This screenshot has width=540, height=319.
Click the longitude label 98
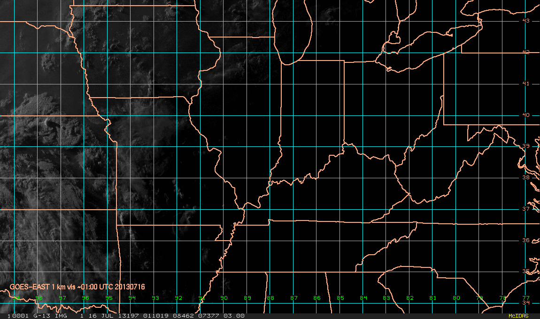pyautogui.click(x=39, y=298)
